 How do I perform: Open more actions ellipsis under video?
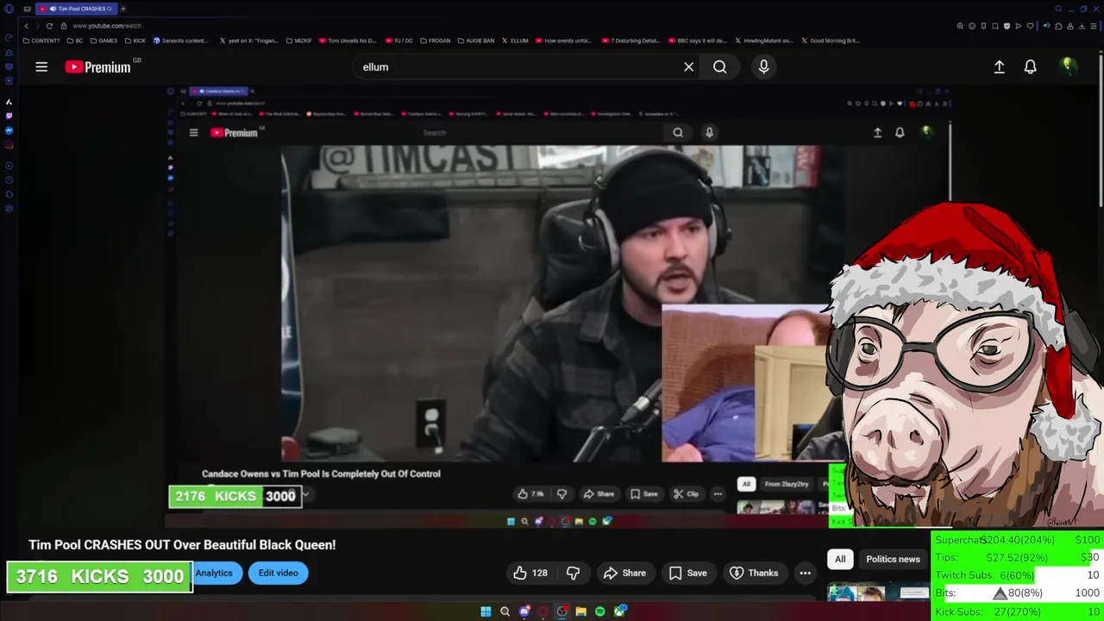805,573
